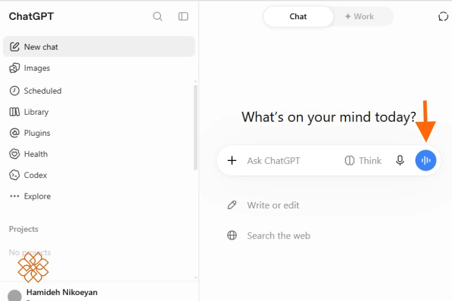Click the Health heart icon

14,154
